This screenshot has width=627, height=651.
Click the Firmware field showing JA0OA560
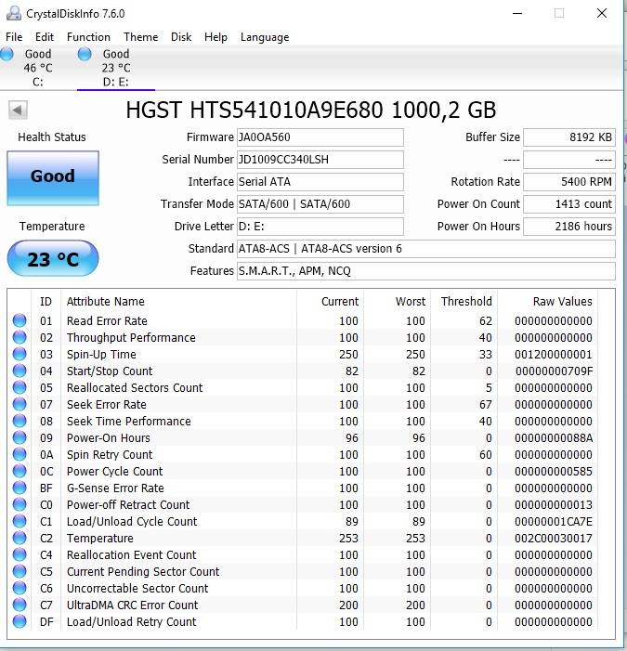pos(320,137)
